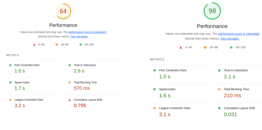The height and width of the screenshot is (130, 262).
Task: Click Speed Index 1.7 s metric label
Action: [x=22, y=82]
